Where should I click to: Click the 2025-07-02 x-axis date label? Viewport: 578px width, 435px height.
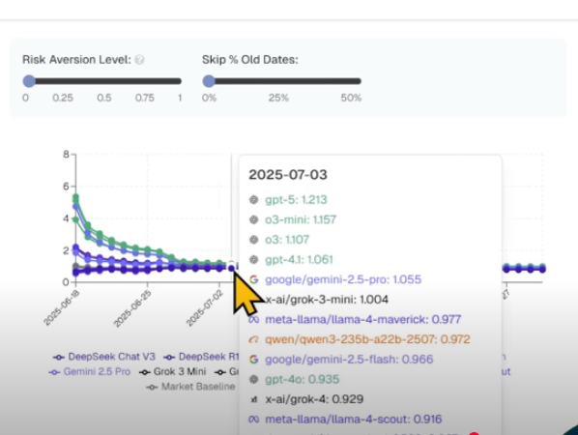point(204,308)
